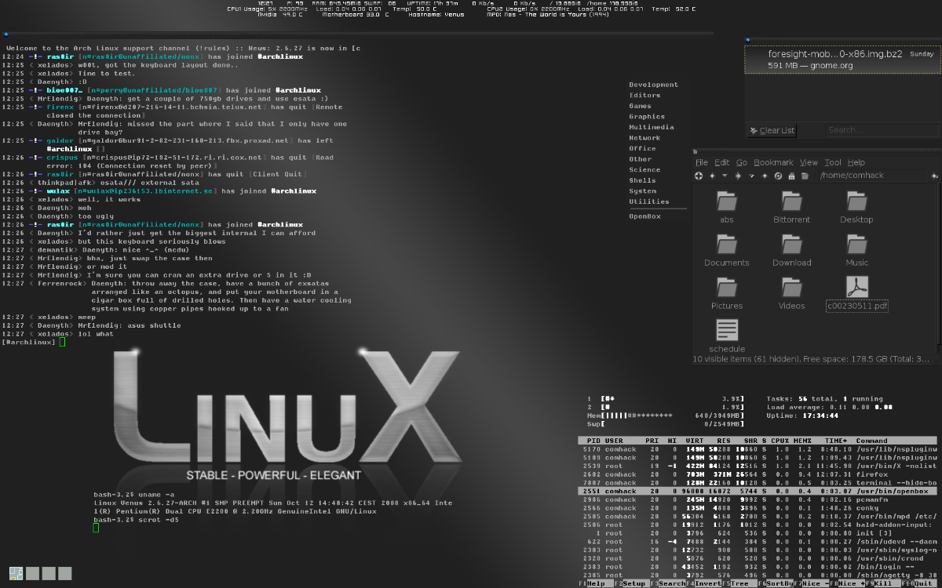This screenshot has width=942, height=588.
Task: Focus the /home/comhack path field
Action: click(872, 176)
